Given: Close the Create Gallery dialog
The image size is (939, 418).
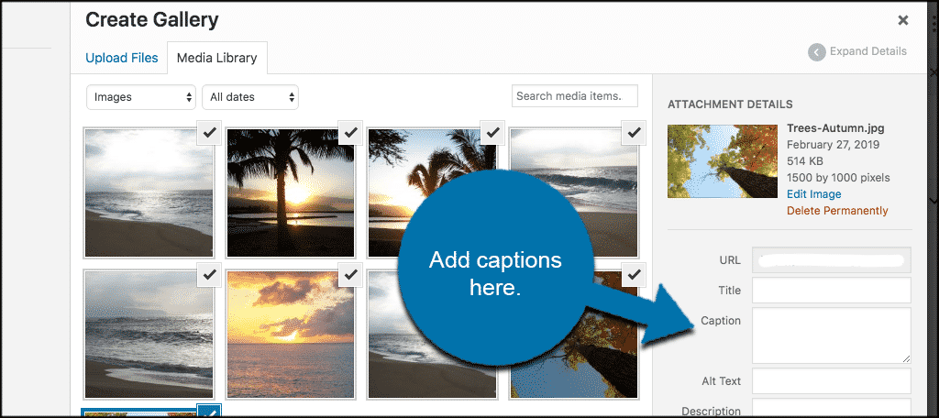Looking at the screenshot, I should click(902, 20).
